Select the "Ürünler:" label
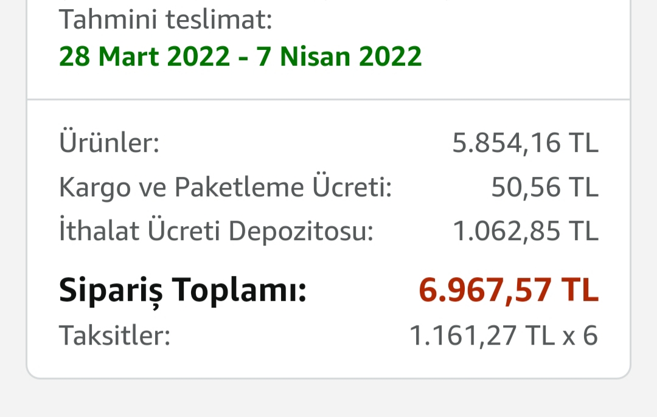 coord(109,143)
